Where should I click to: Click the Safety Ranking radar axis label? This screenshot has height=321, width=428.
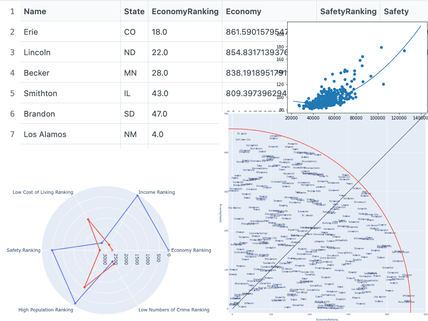[x=24, y=250]
